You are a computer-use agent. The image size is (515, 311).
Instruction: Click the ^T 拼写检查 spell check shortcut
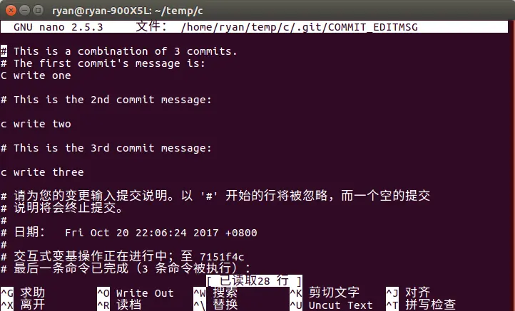[x=421, y=305]
